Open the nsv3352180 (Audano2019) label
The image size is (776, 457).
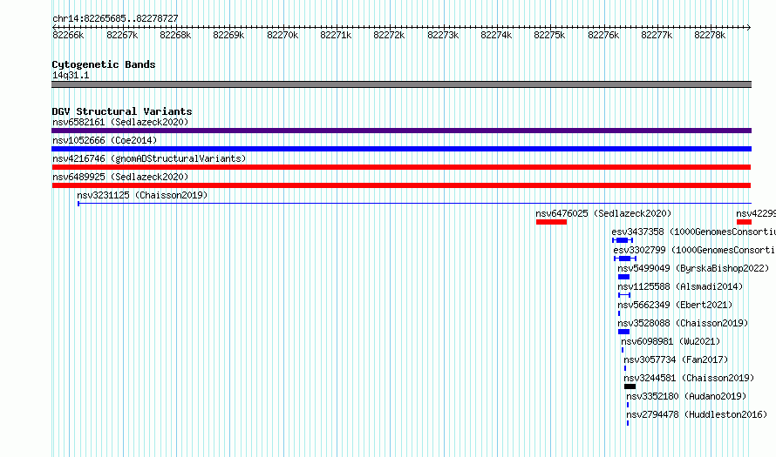coord(686,396)
